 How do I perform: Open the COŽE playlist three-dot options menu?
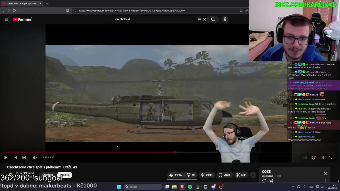pos(325,181)
